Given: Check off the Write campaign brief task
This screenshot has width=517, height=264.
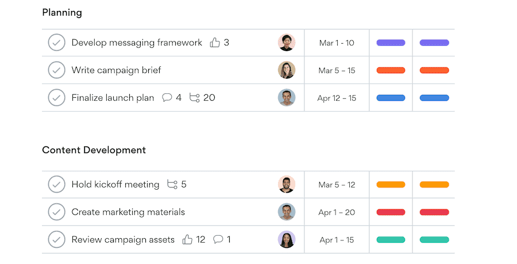Looking at the screenshot, I should (x=56, y=70).
